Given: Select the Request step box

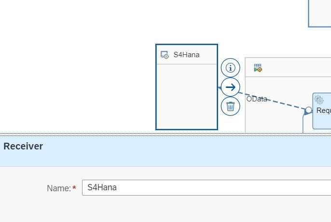Looking at the screenshot, I should (322, 111).
